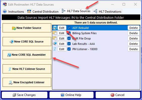Select the HL7 Data Sources tab
Screen dimensions: 142x100
coord(76,11)
